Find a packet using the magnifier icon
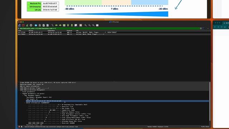 point(53,25)
